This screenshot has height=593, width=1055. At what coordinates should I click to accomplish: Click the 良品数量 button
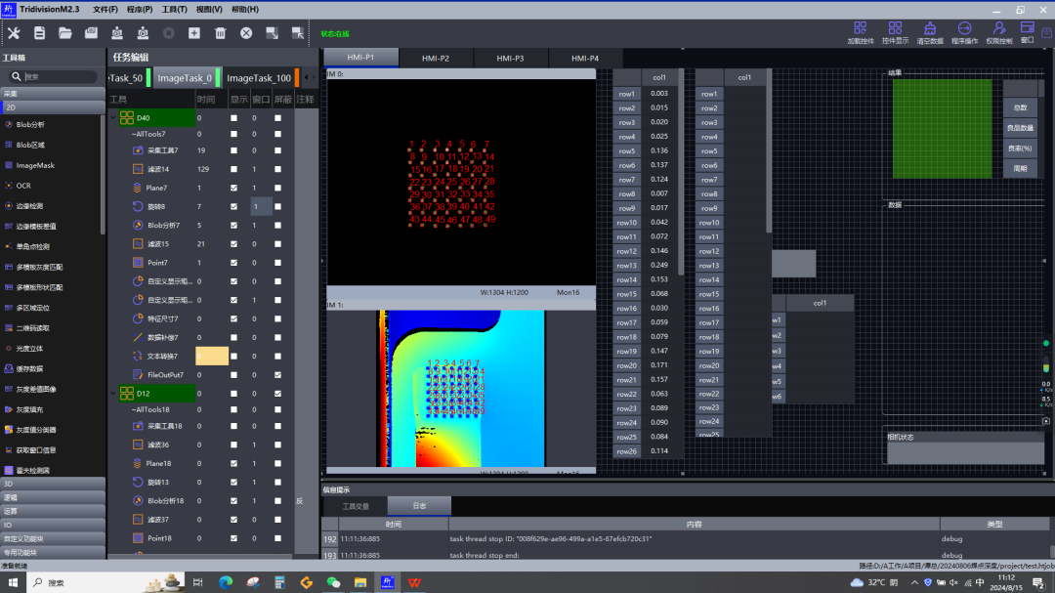[x=1020, y=128]
